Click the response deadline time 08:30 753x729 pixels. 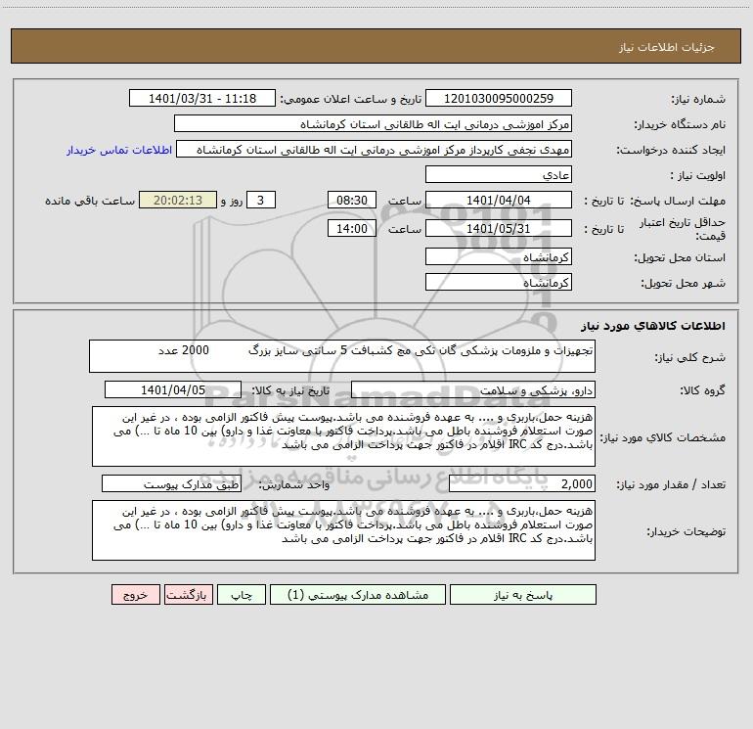pos(351,200)
